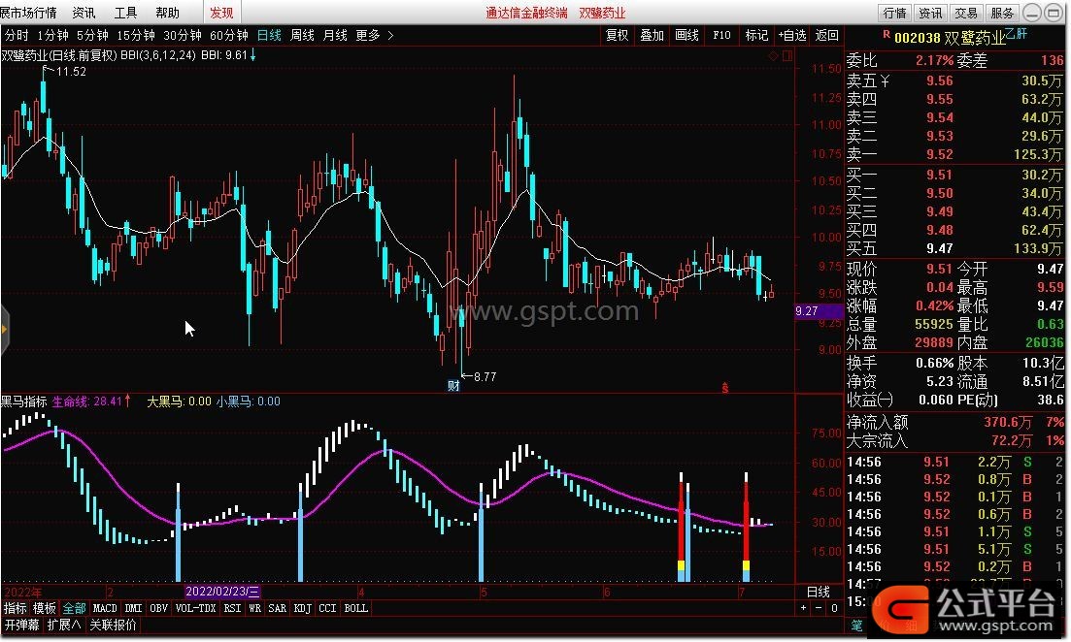Click the 0 reset zoom button
This screenshot has width=1071, height=642.
pyautogui.click(x=834, y=608)
